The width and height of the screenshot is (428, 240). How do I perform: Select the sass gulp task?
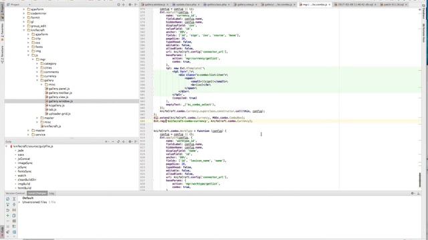pyautogui.click(x=21, y=155)
